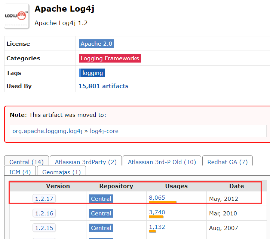View the 8,065 usages of 1.2.17

157,198
